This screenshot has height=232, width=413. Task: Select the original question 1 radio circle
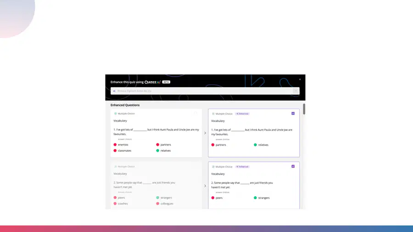coord(195,113)
